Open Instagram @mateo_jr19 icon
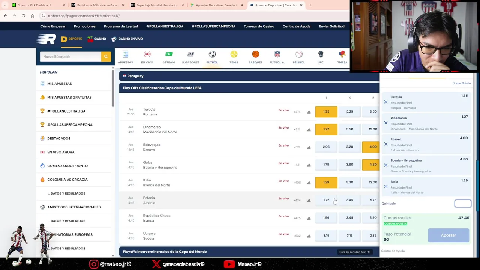 click(x=94, y=264)
